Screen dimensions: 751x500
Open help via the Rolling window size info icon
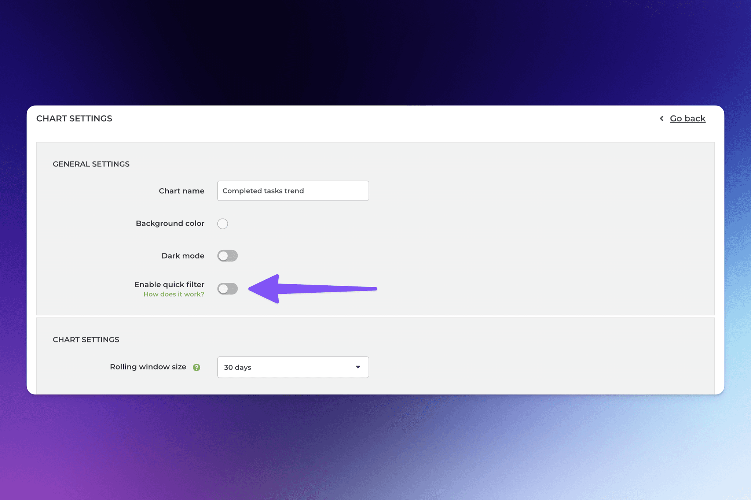click(197, 367)
